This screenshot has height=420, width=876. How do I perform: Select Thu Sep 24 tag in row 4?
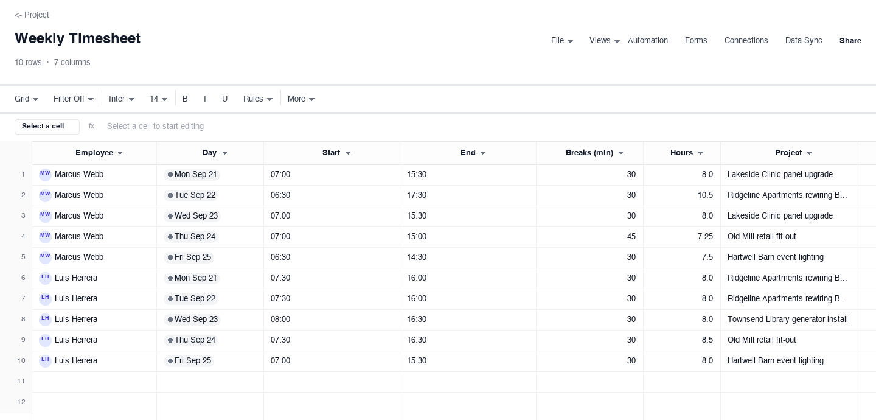click(191, 237)
